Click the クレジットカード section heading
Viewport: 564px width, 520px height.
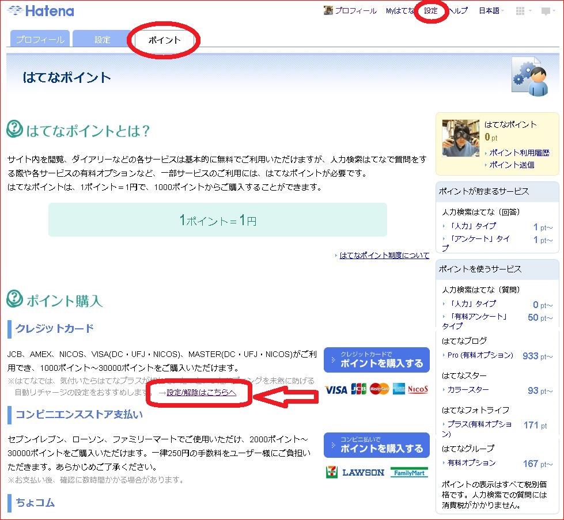click(x=54, y=328)
